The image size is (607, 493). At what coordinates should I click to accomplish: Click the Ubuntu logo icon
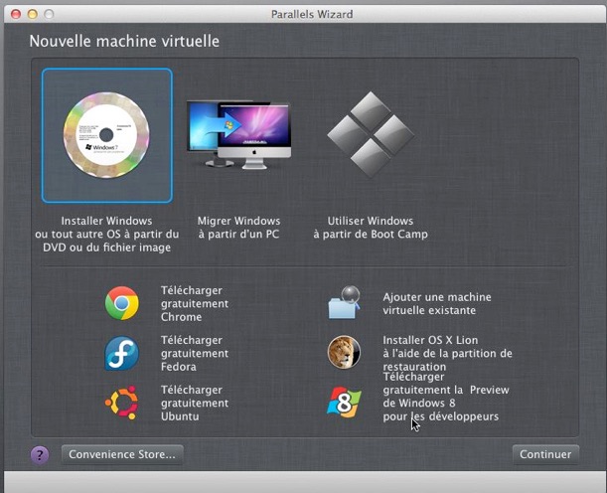121,403
